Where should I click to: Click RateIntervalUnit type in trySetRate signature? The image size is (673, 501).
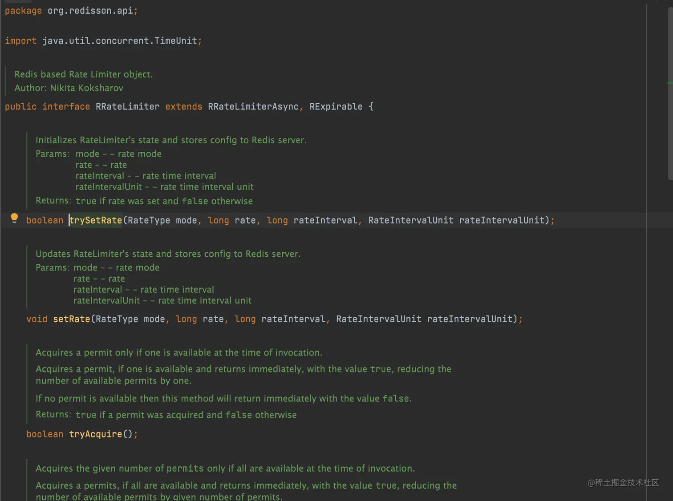411,220
